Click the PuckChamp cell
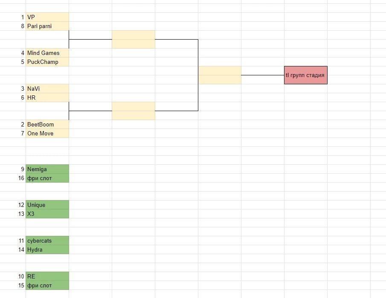 click(x=47, y=62)
